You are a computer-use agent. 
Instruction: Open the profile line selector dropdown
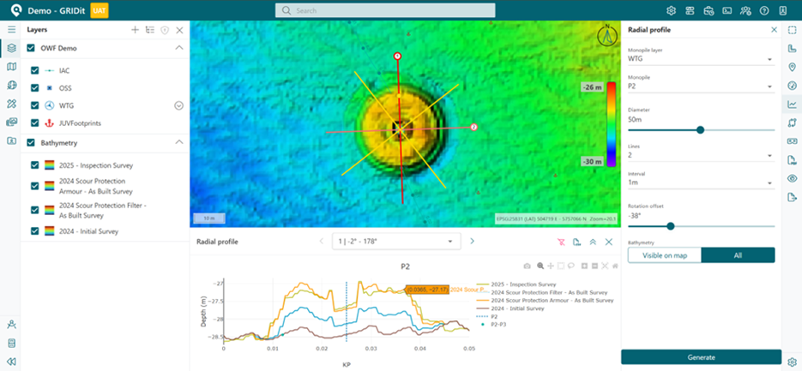coord(396,242)
